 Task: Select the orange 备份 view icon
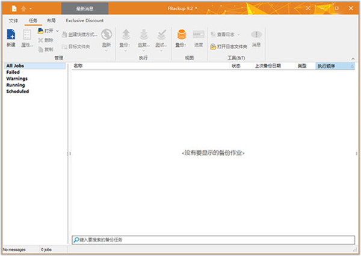pyautogui.click(x=180, y=36)
